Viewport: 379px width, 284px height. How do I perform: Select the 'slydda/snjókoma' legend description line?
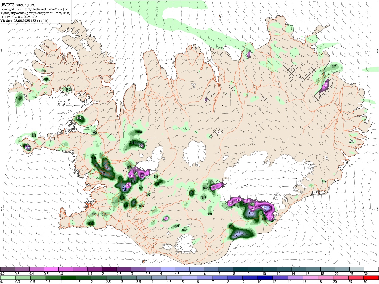point(35,13)
